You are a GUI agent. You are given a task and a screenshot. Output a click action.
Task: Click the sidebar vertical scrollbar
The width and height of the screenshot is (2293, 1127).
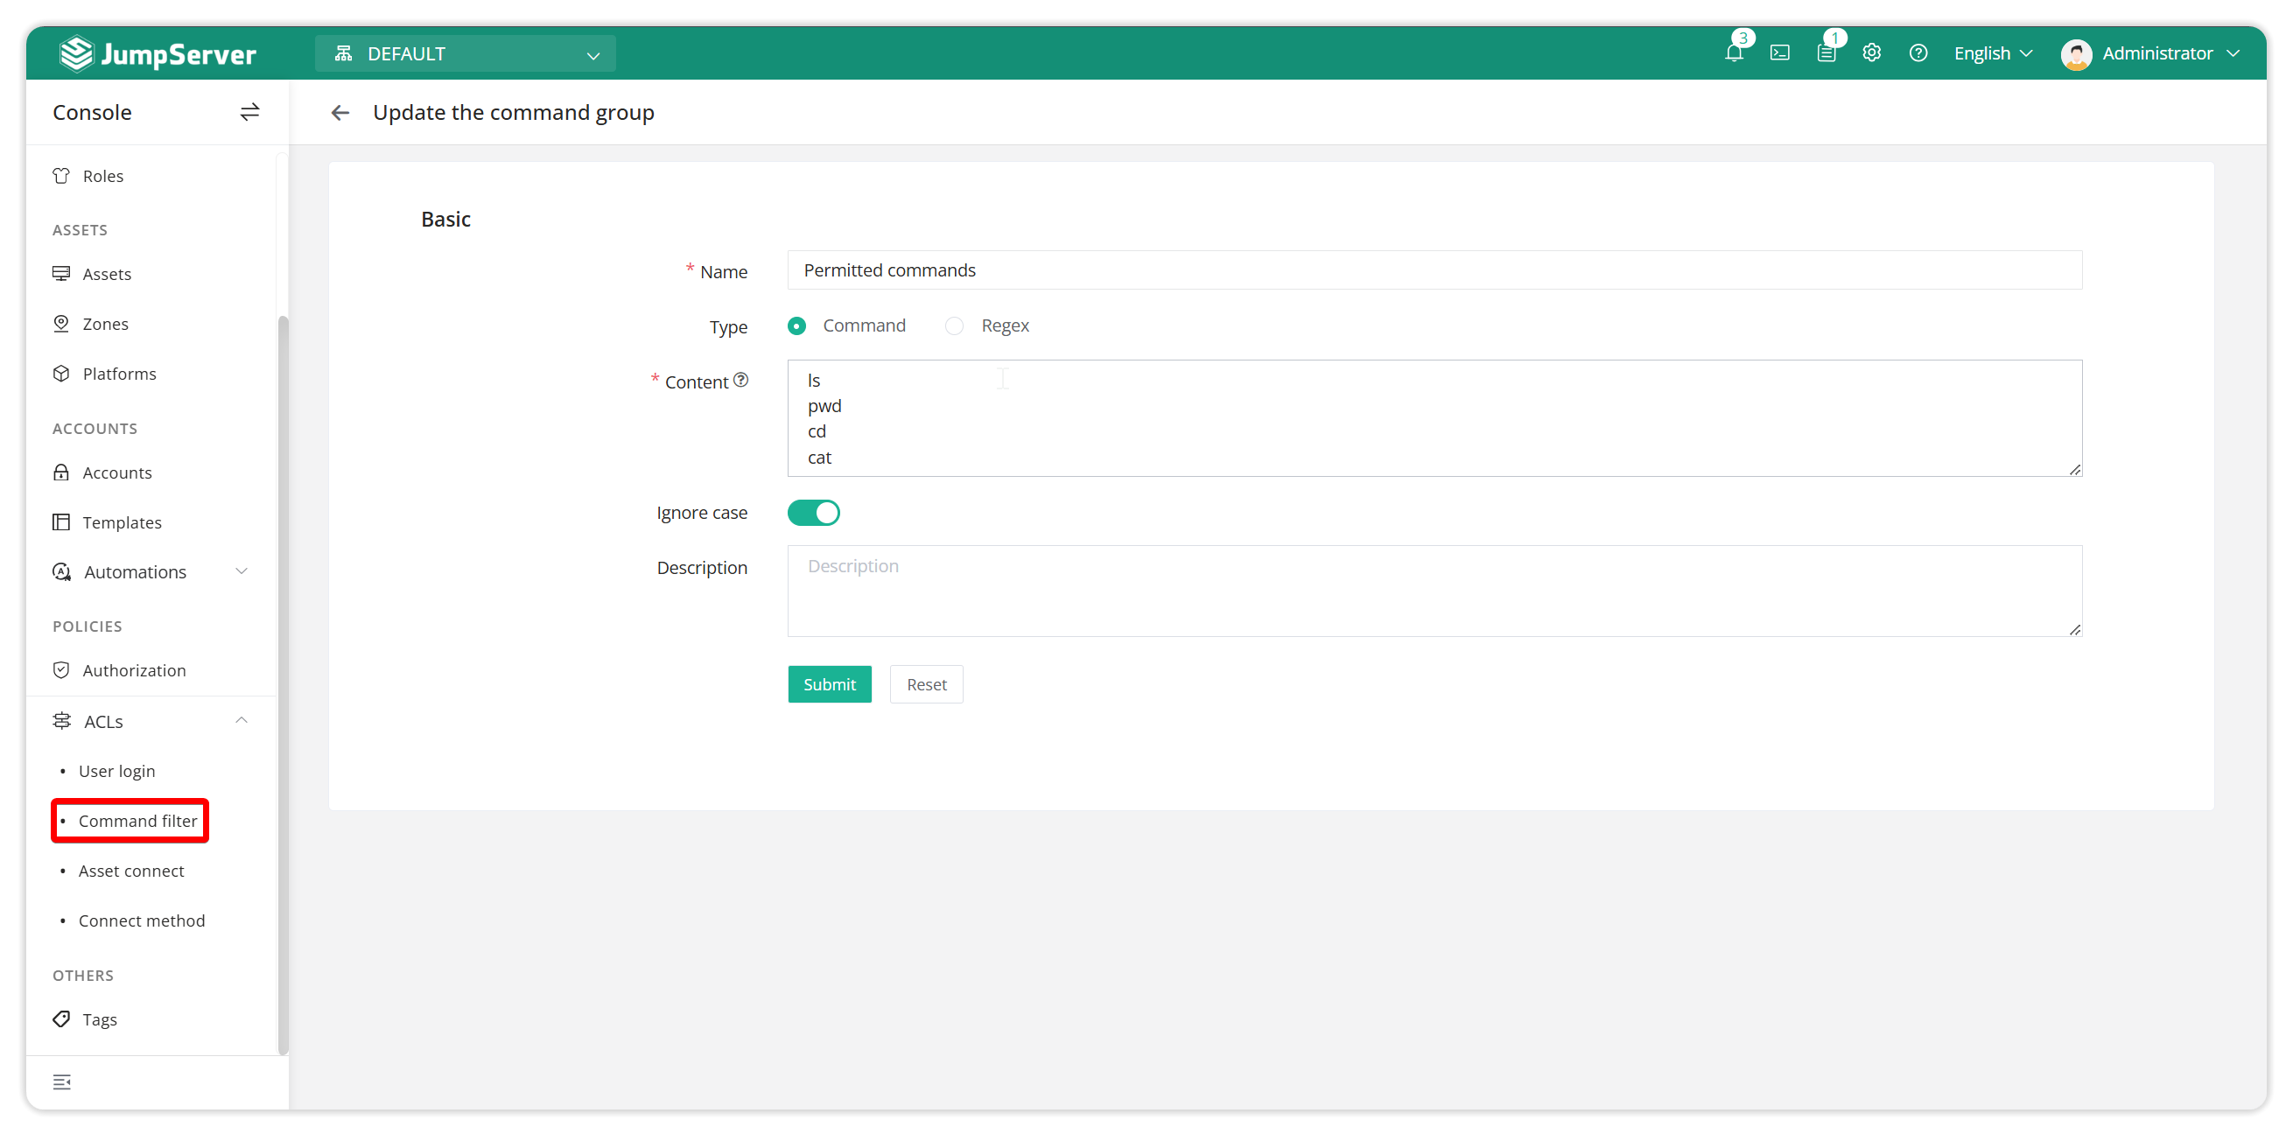[283, 683]
